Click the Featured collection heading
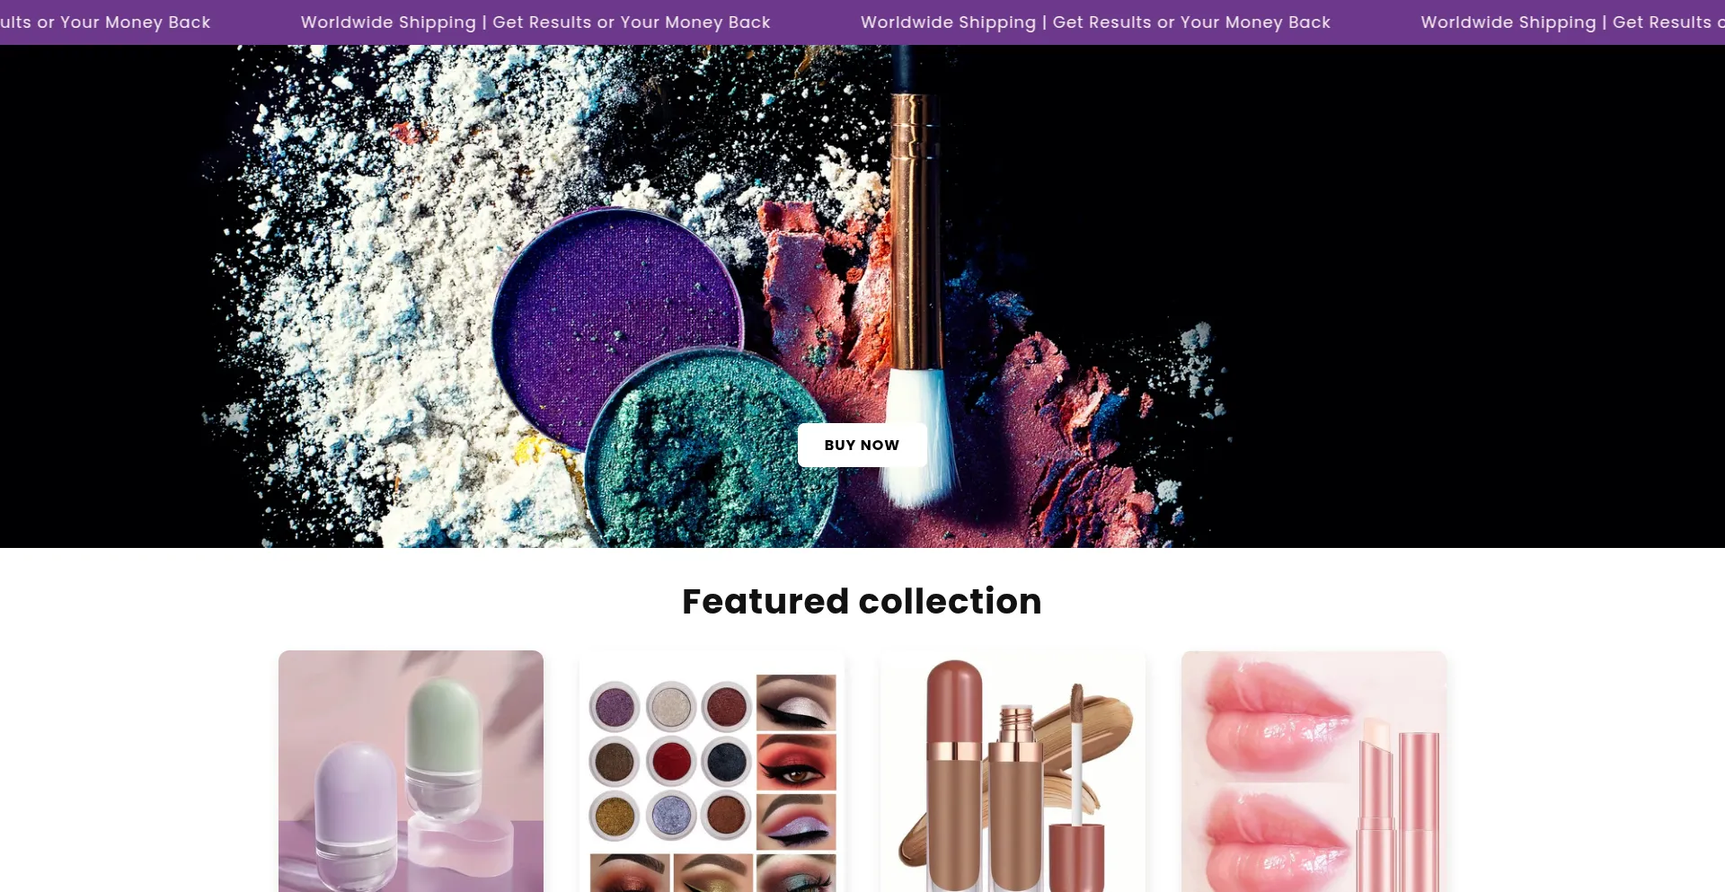 click(862, 601)
